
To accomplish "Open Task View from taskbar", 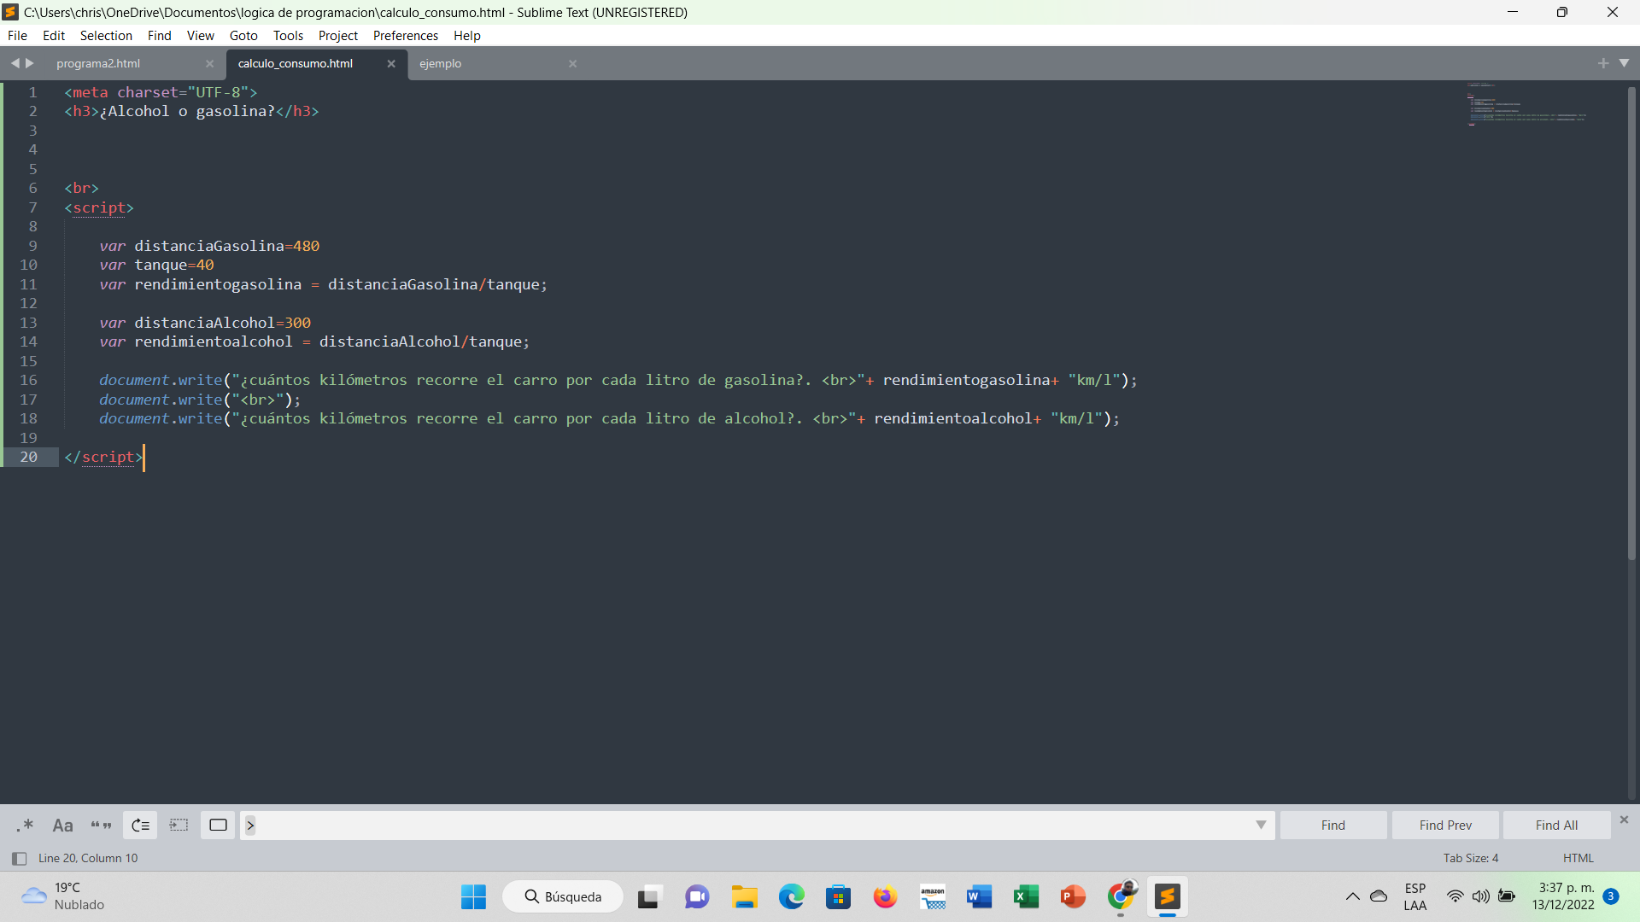I will (x=649, y=897).
